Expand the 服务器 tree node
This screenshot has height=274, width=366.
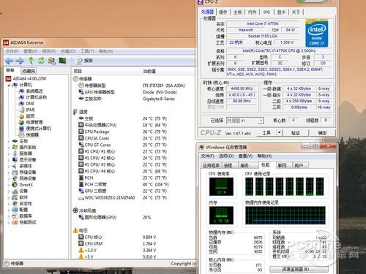(9, 153)
